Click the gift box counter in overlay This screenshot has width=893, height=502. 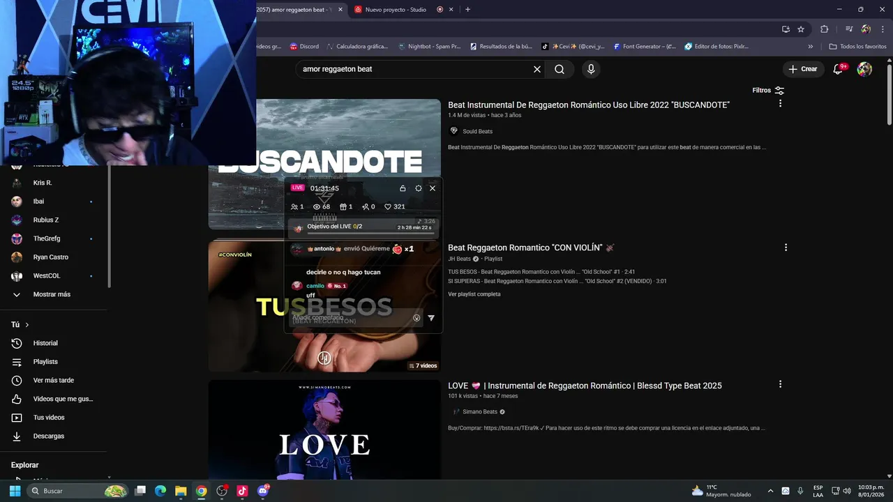click(346, 206)
